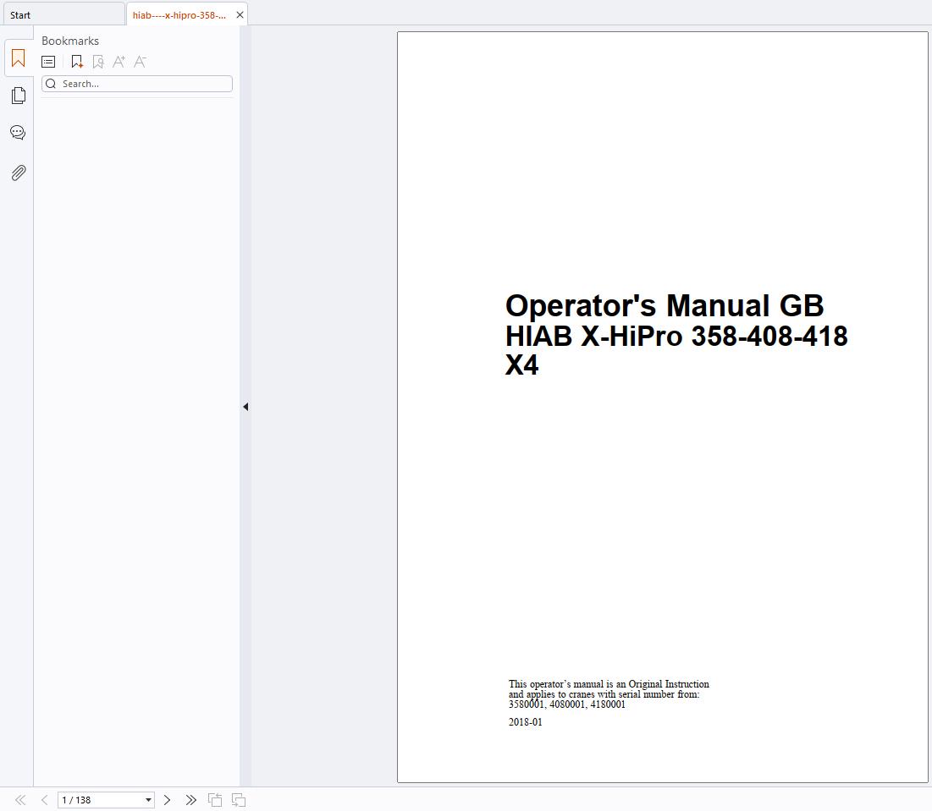The height and width of the screenshot is (811, 932).
Task: Close the hiab document tab
Action: coord(240,14)
